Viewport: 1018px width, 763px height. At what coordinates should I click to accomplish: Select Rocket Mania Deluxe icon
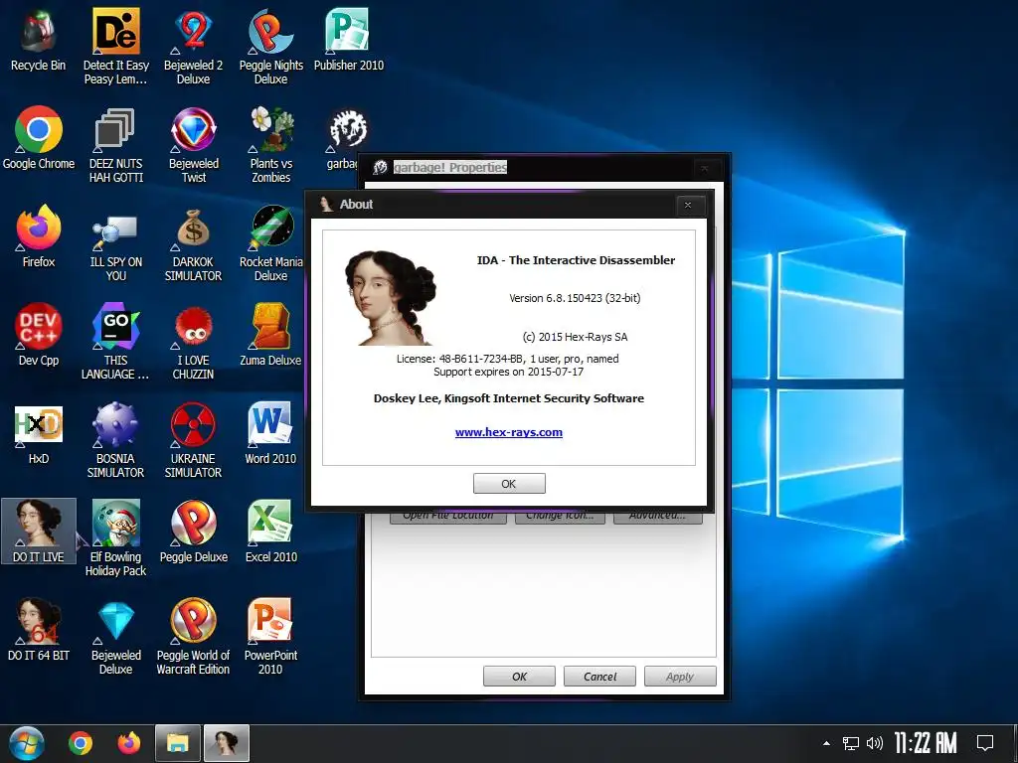[x=270, y=244]
